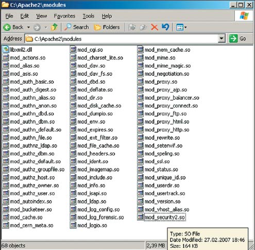Click the Forward arrow icon

tap(37, 27)
